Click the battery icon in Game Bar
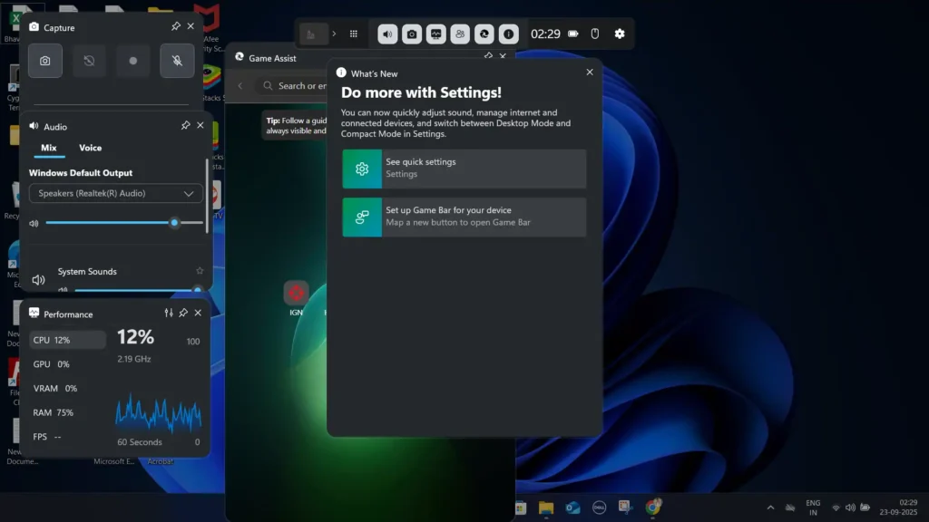The width and height of the screenshot is (929, 522). click(x=573, y=34)
